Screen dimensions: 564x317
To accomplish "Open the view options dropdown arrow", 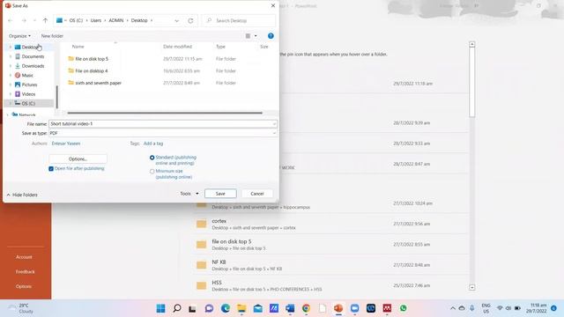I will (256, 36).
